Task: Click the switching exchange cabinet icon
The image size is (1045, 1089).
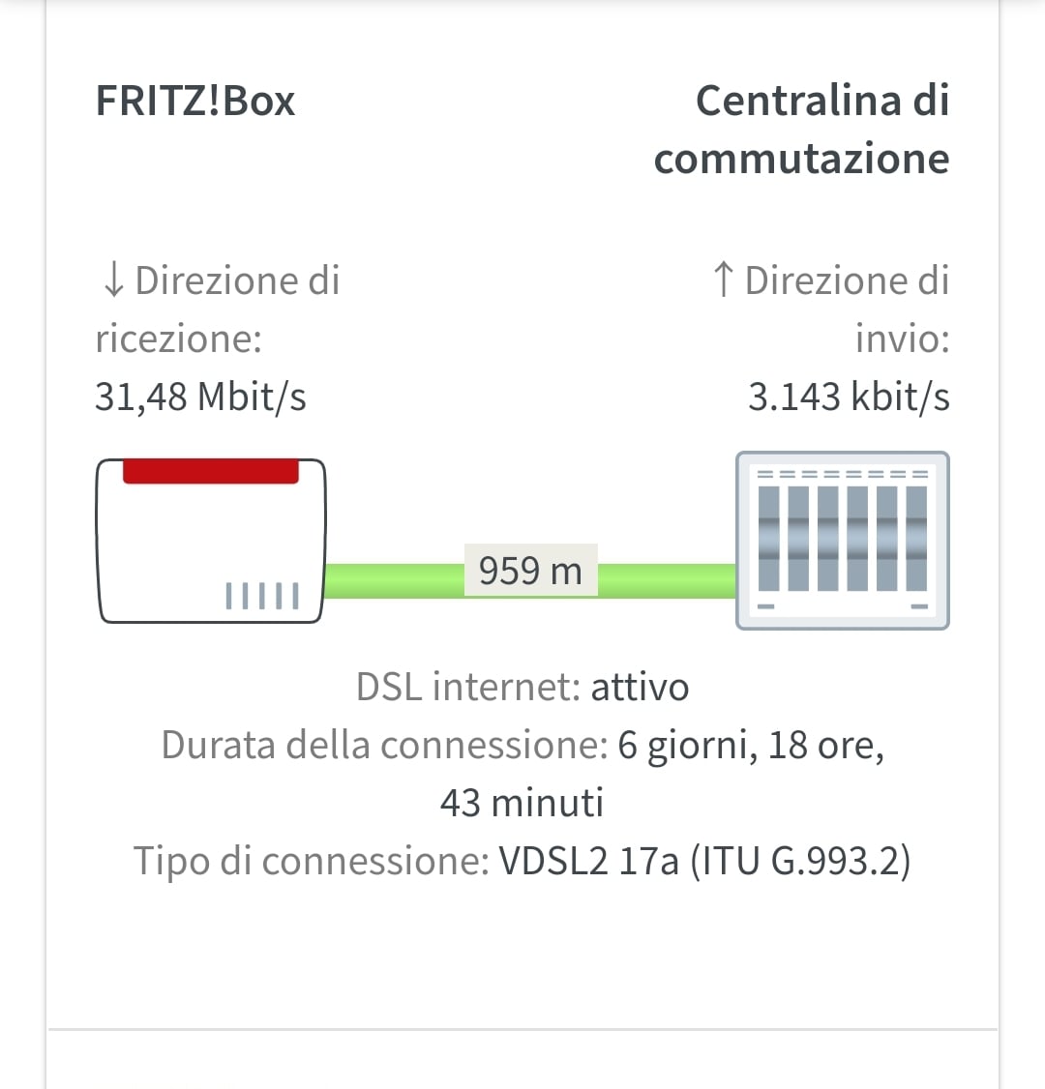Action: tap(842, 540)
